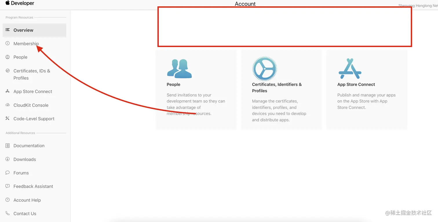
Task: Click the 'Publish and manage your apps' description
Action: pyautogui.click(x=366, y=101)
